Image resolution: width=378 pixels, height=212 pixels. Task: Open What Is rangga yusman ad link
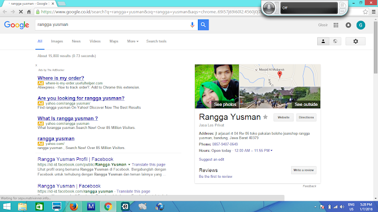pos(68,118)
